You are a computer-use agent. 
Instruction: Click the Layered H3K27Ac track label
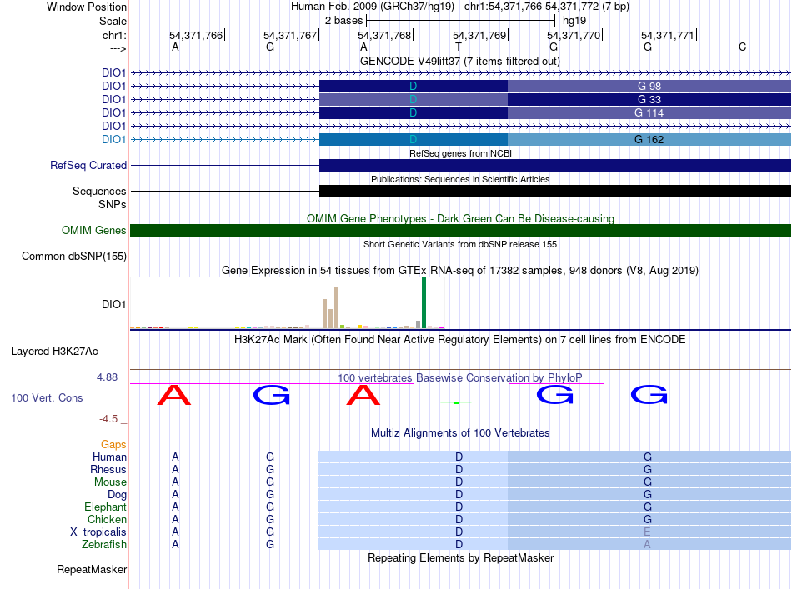54,352
